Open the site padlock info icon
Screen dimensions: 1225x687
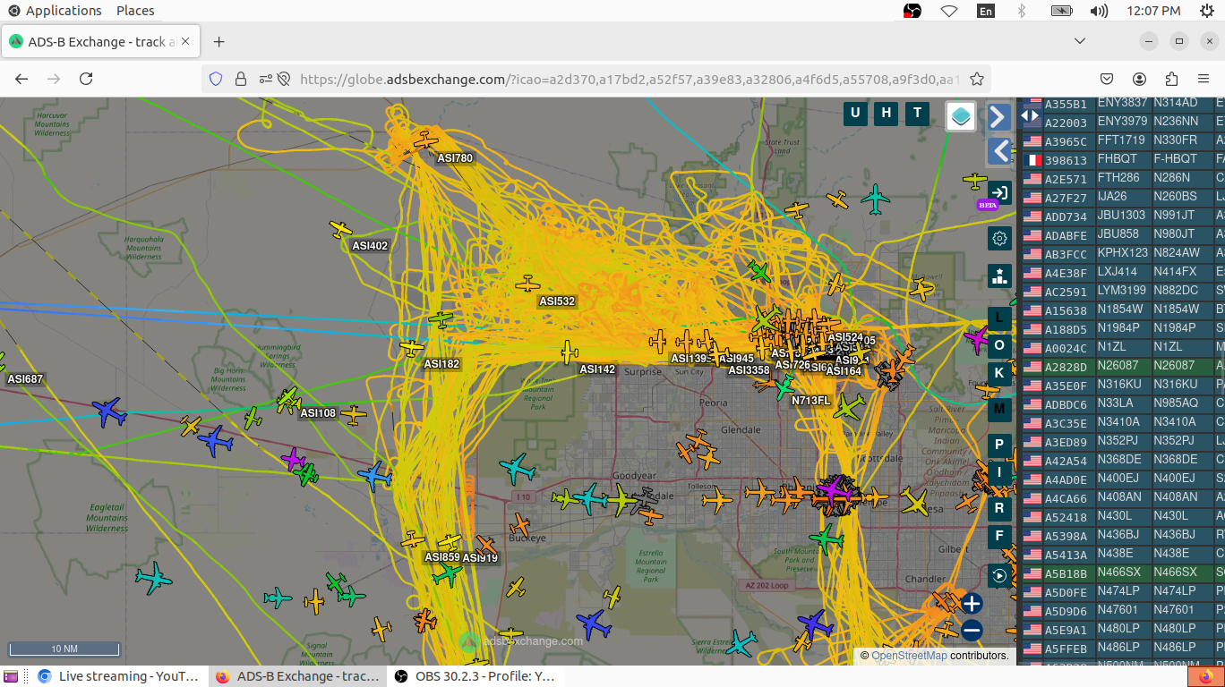click(x=240, y=79)
